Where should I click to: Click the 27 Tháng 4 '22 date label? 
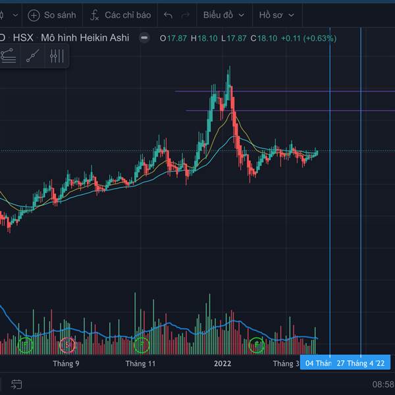(x=361, y=363)
